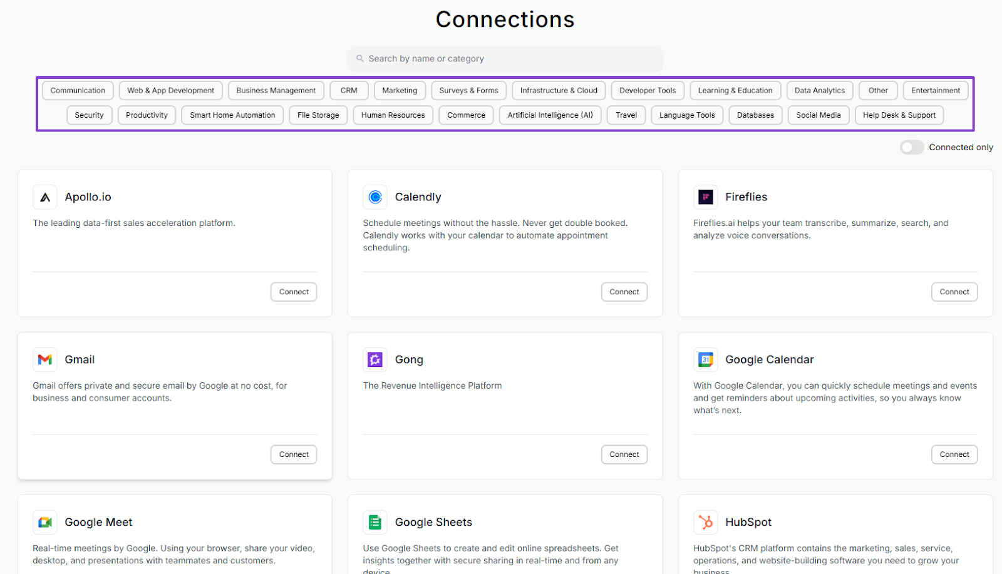The width and height of the screenshot is (1002, 574).
Task: Select the File Storage category
Action: (x=318, y=115)
